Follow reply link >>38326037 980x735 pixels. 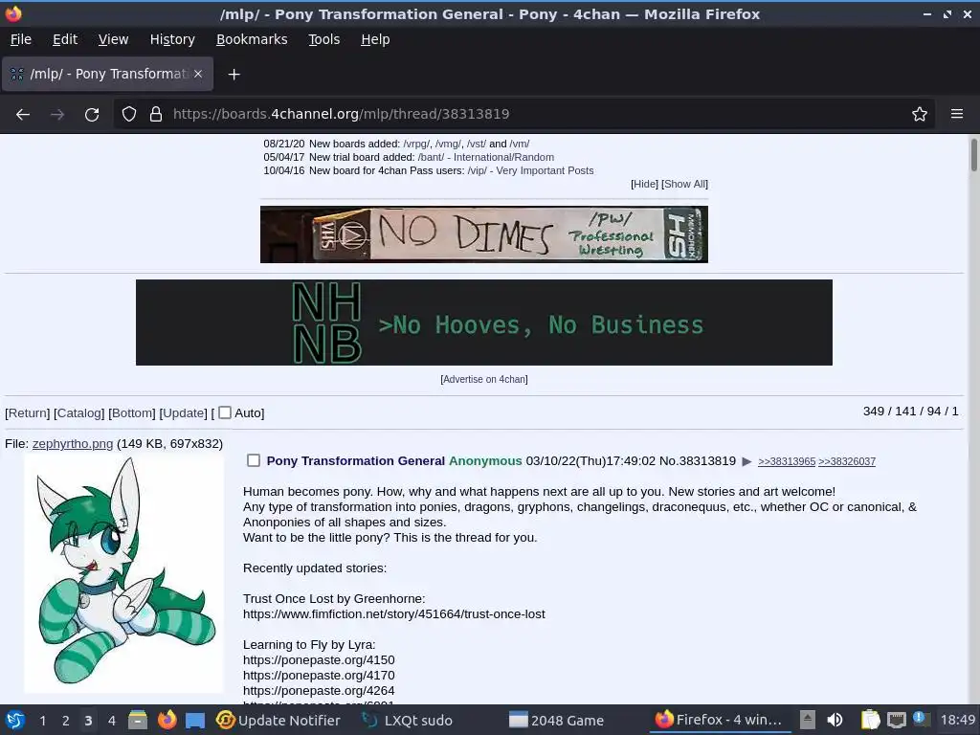coord(847,462)
